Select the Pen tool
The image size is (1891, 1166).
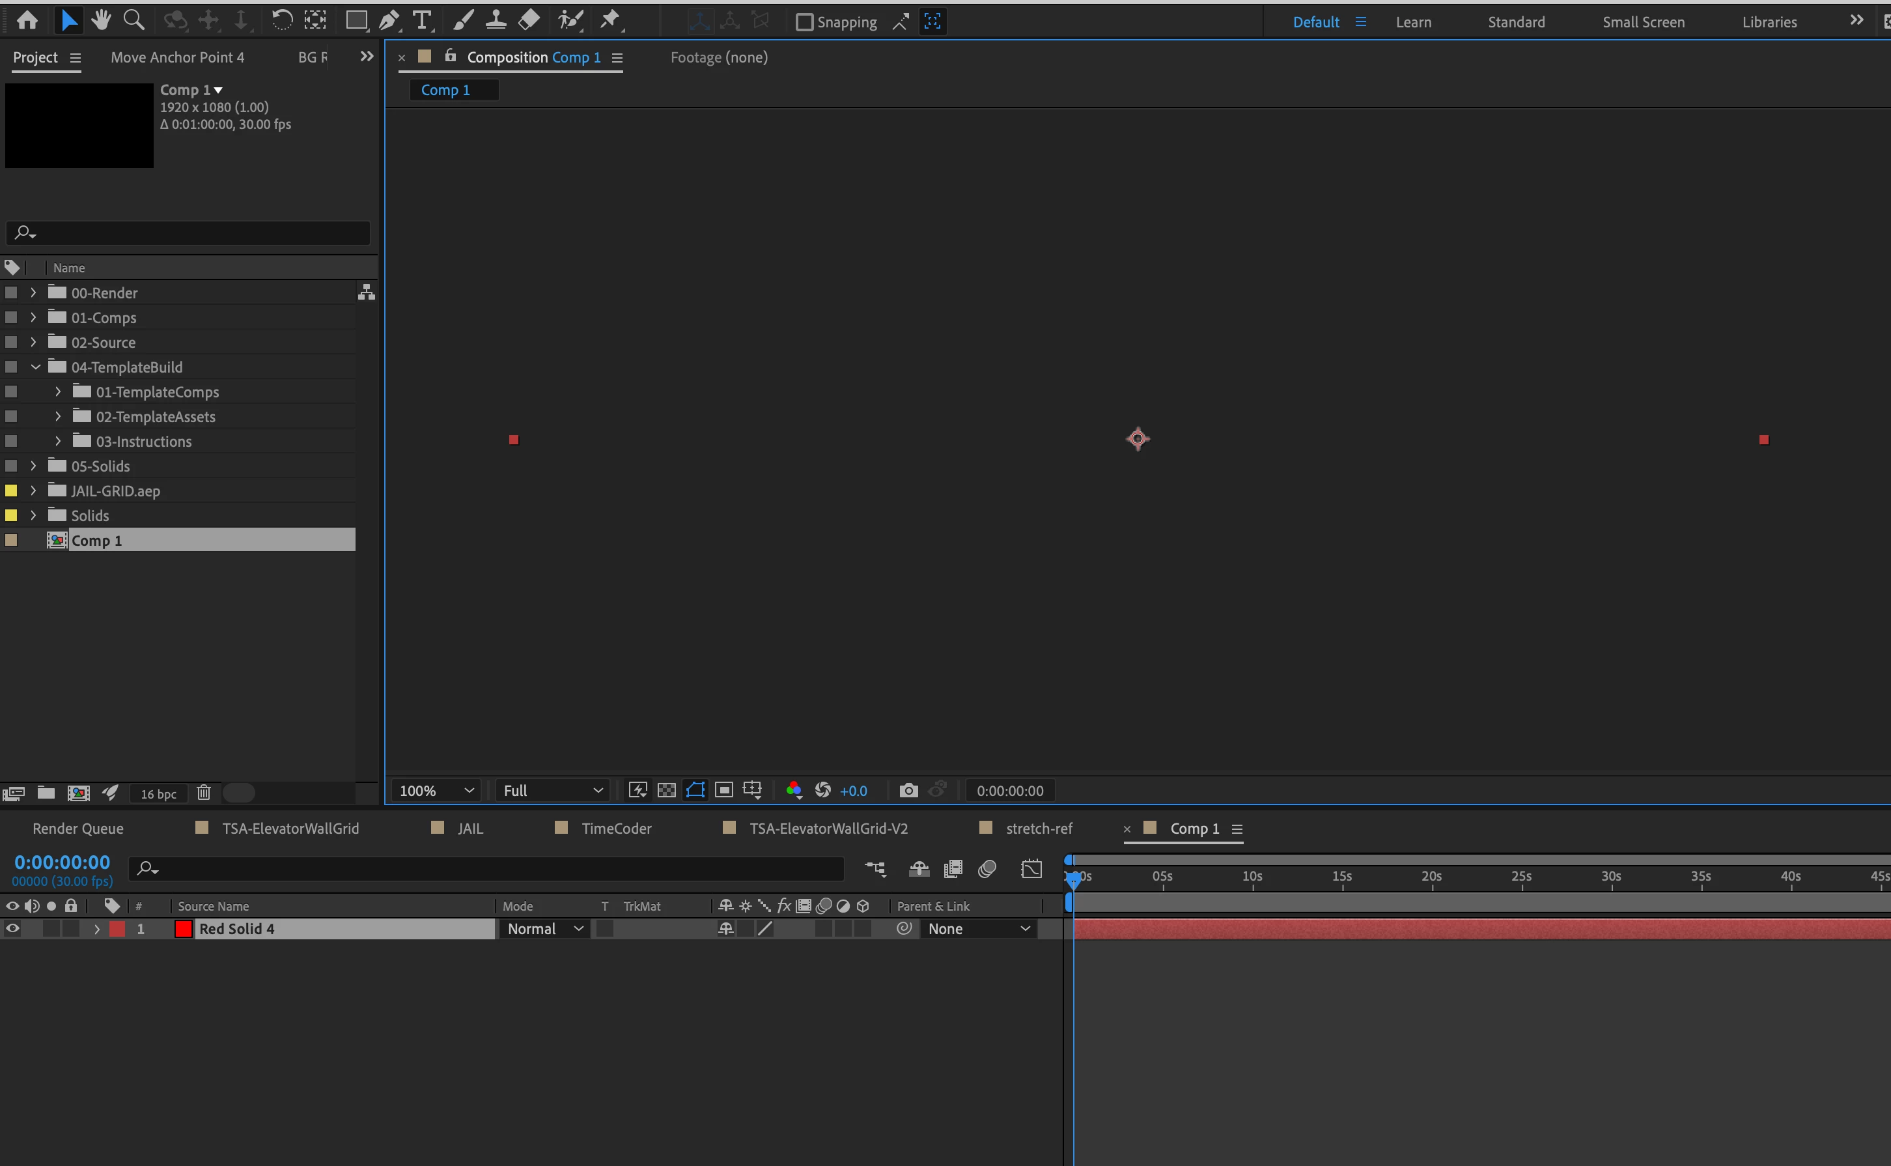click(x=389, y=21)
